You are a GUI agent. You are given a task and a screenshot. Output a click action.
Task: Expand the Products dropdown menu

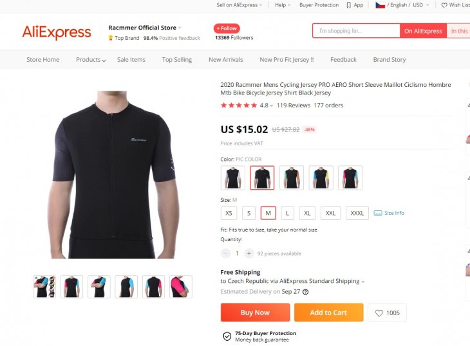[91, 60]
